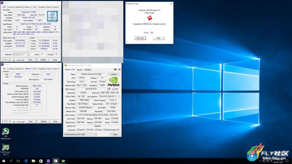Click Close button in Memory CPU-Z window
The height and width of the screenshot is (164, 292).
[x=55, y=121]
